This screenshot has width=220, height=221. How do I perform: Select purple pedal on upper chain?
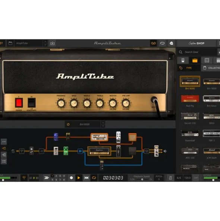click(x=56, y=137)
